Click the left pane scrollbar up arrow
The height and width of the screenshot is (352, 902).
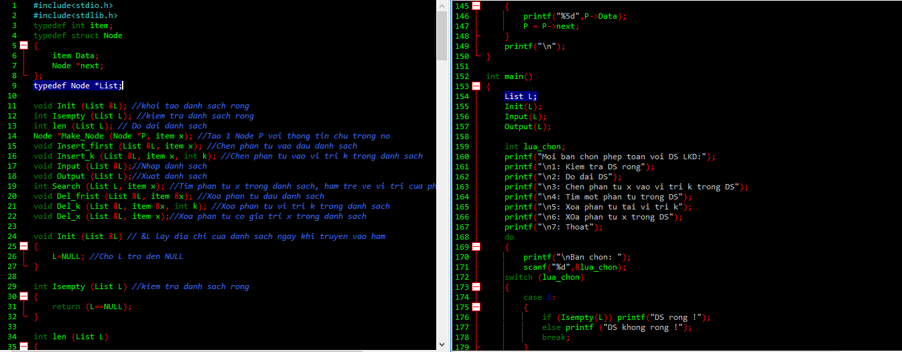click(442, 6)
